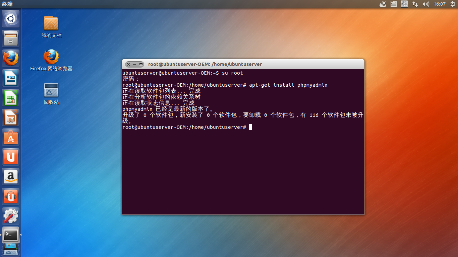Click the line 正在读取状态信息... 完成
This screenshot has width=458, height=257.
click(x=158, y=103)
